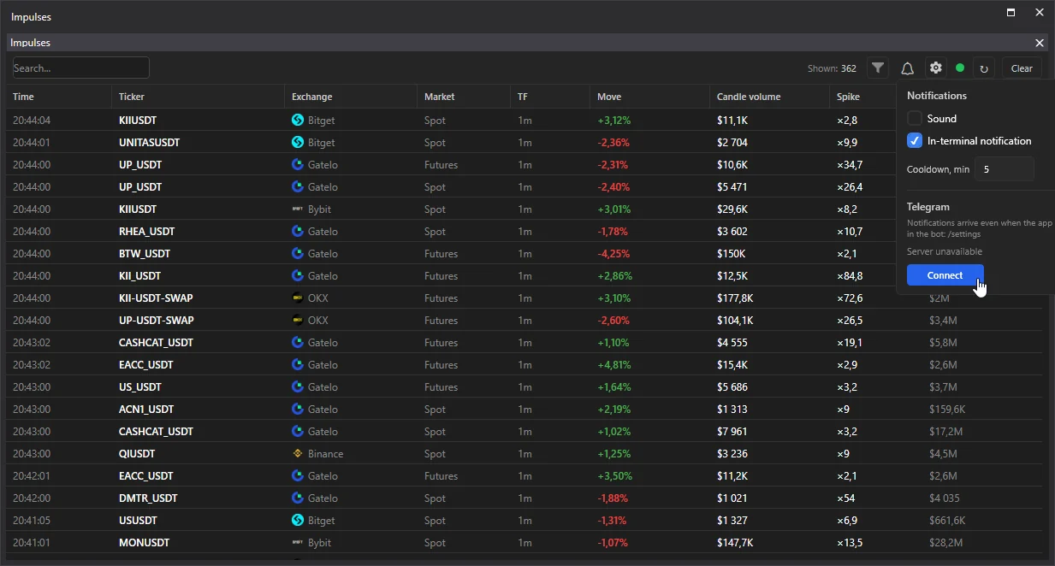The width and height of the screenshot is (1055, 566).
Task: Click the Binance icon in the QIUSDT row
Action: point(298,454)
